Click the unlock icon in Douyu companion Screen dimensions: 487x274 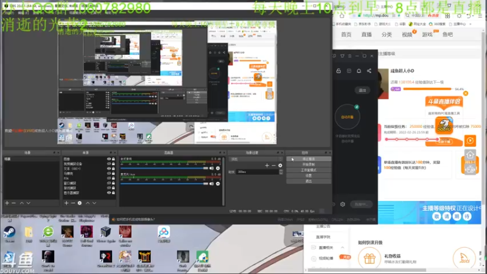[338, 71]
